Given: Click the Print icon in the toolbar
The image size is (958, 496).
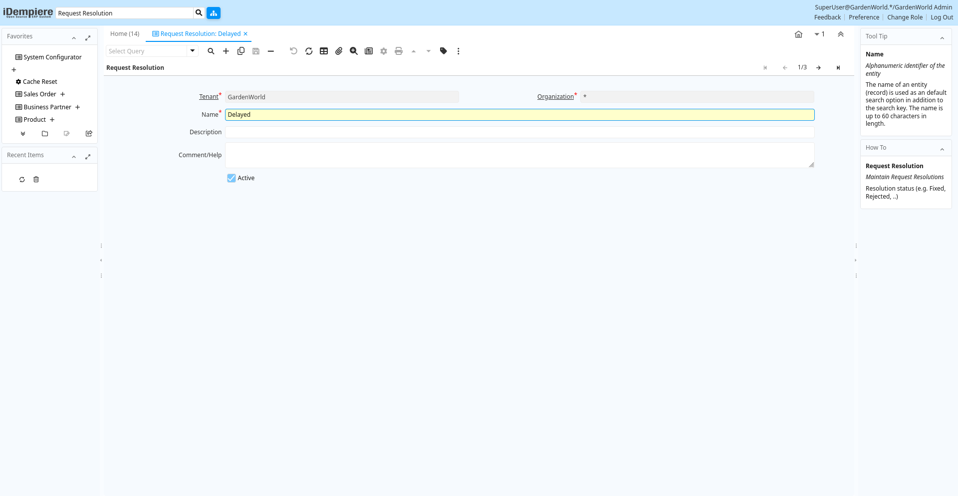Looking at the screenshot, I should pos(399,51).
